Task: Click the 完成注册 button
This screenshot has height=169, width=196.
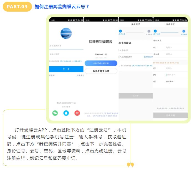Action: pyautogui.click(x=170, y=115)
